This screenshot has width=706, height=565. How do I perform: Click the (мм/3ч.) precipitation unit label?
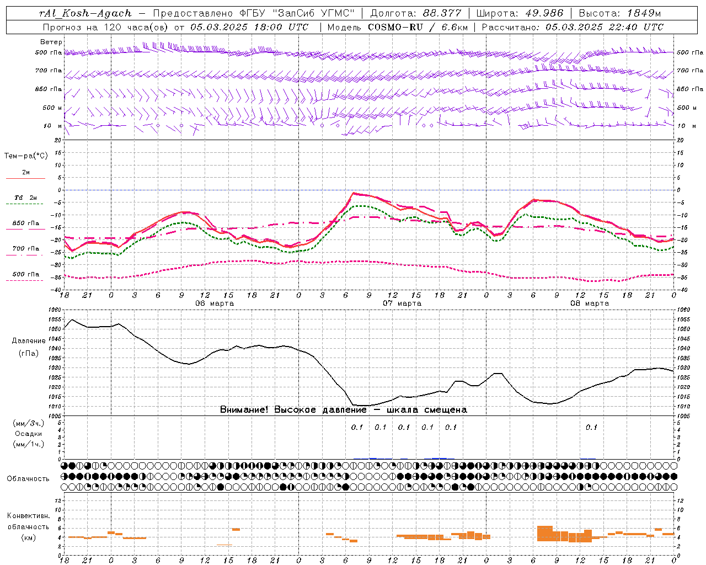pos(29,424)
